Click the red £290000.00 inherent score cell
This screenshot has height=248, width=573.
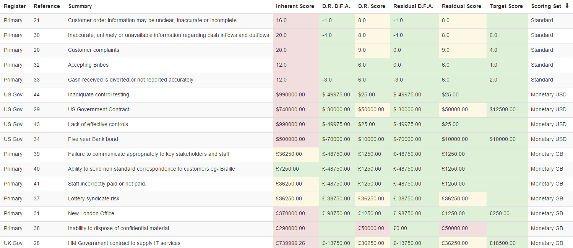[291, 229]
